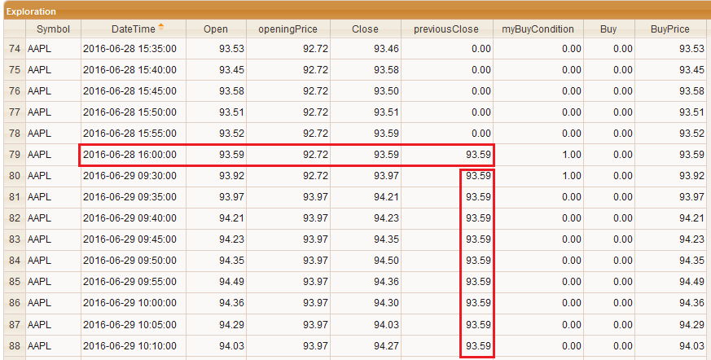Click myBuyCondition 1.00 in row 80
711x360 pixels.
572,175
